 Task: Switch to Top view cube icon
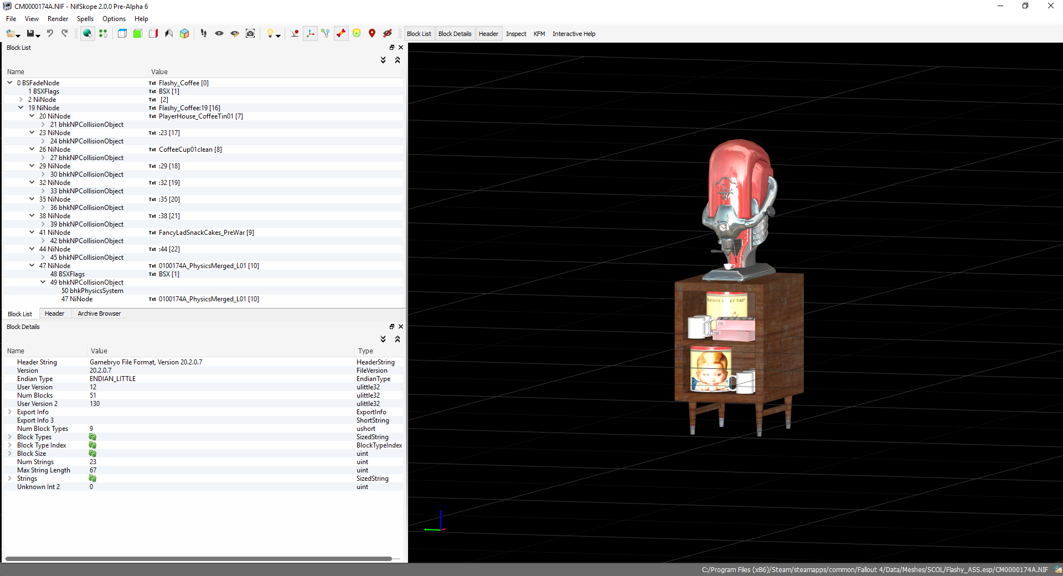(122, 34)
